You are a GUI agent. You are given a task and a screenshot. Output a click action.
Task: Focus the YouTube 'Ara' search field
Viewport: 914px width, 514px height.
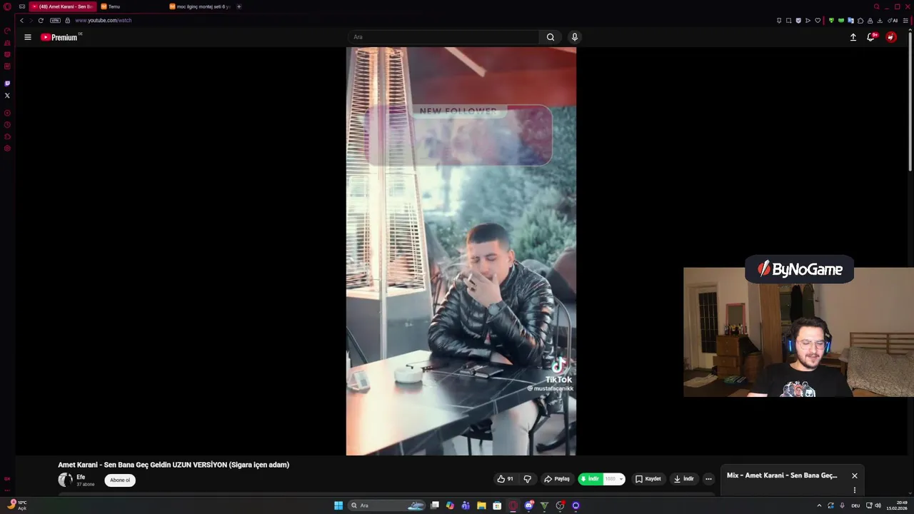(x=444, y=37)
